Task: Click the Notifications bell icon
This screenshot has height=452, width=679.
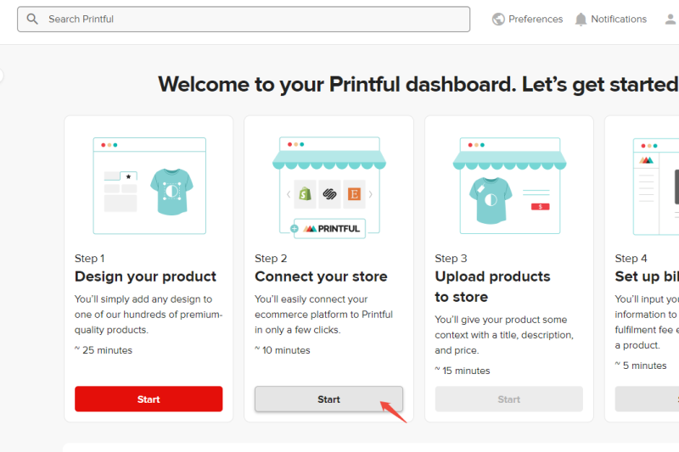Action: click(581, 20)
